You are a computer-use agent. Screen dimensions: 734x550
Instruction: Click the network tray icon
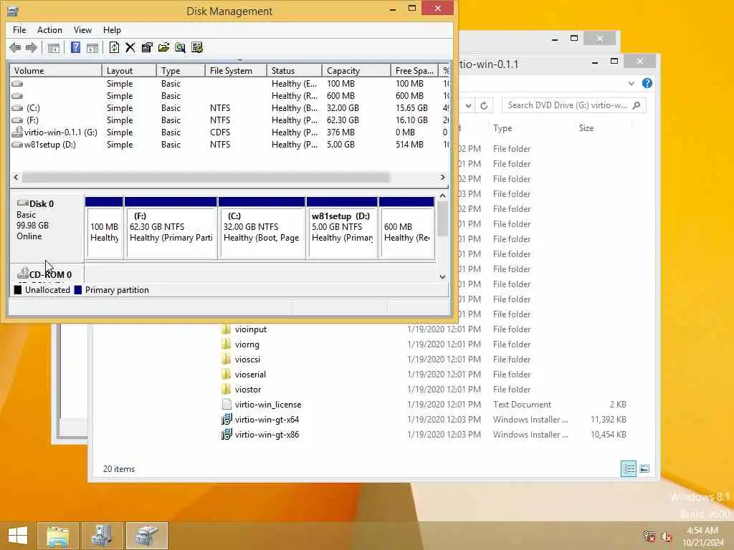649,536
